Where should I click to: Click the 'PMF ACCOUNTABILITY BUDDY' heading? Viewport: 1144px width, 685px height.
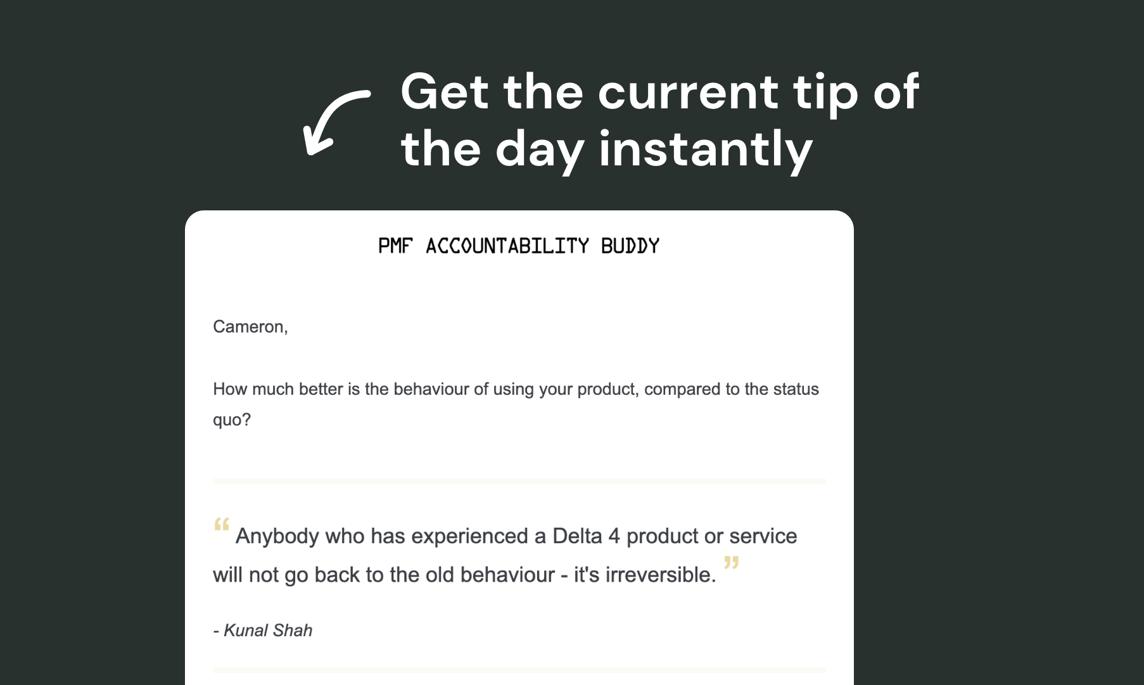519,246
